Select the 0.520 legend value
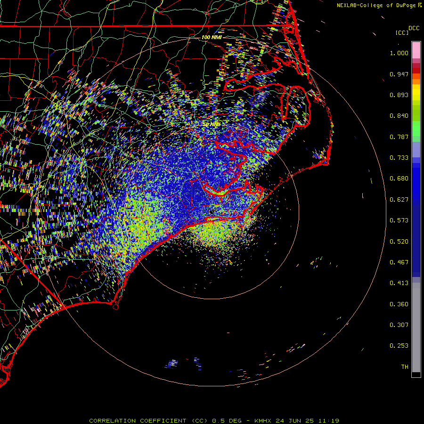The width and height of the screenshot is (424, 424). click(399, 242)
